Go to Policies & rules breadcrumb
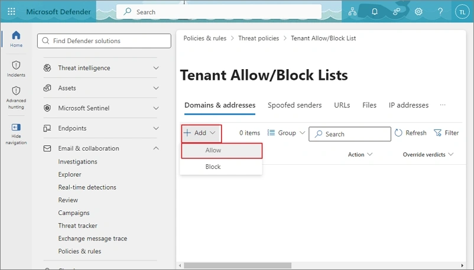This screenshot has height=270, width=474. tap(204, 38)
